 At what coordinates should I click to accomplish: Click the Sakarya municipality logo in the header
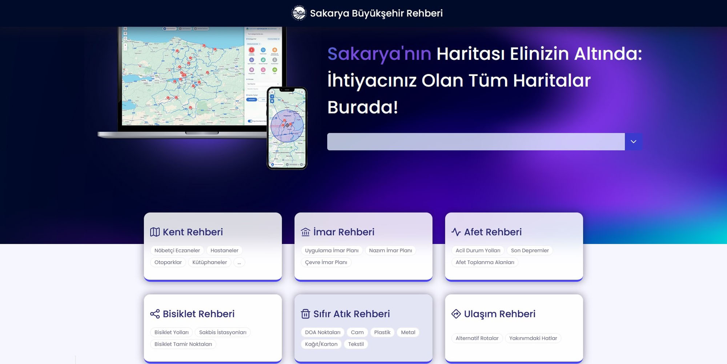298,13
